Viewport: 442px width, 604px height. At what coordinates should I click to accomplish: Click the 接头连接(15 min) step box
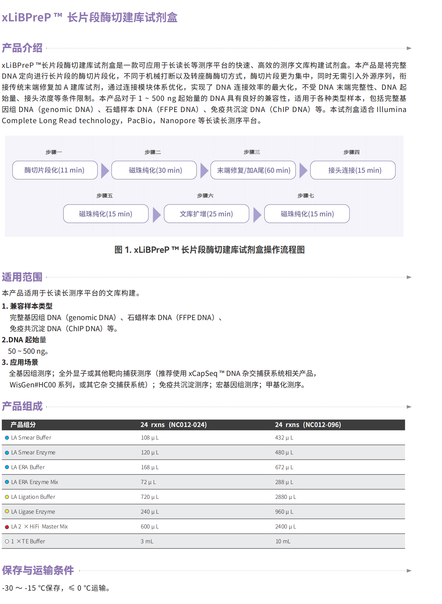pyautogui.click(x=353, y=170)
